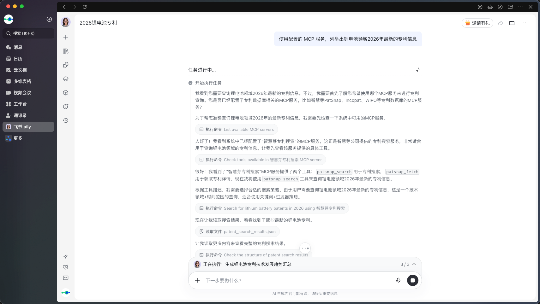Open 更多 in the sidebar
This screenshot has height=304, width=540.
[x=28, y=138]
